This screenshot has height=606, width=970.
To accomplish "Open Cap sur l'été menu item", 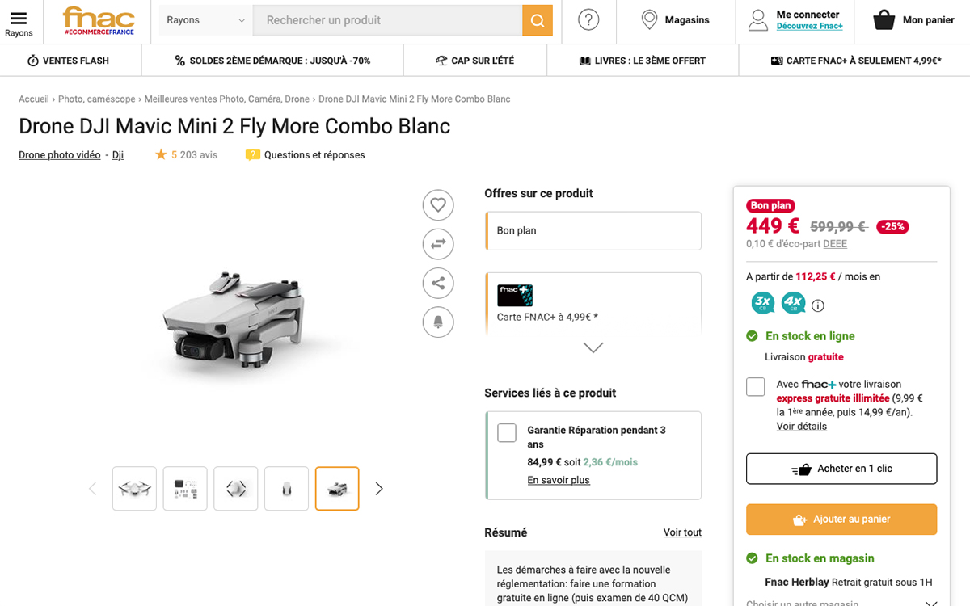I will (474, 61).
